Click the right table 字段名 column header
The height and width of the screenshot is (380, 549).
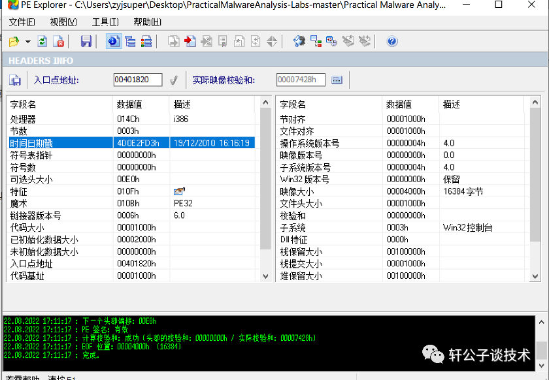(329, 104)
